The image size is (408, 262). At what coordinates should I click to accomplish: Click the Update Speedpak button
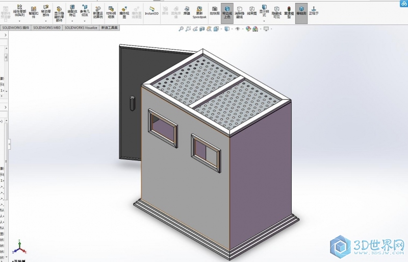coord(199,13)
